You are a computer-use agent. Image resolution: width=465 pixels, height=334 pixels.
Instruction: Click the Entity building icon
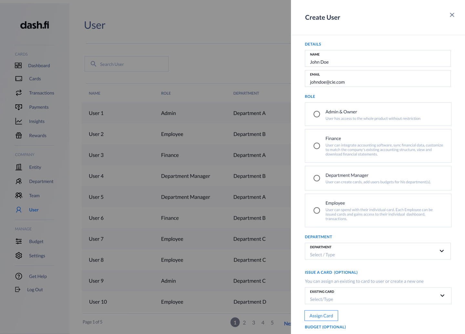(x=19, y=167)
